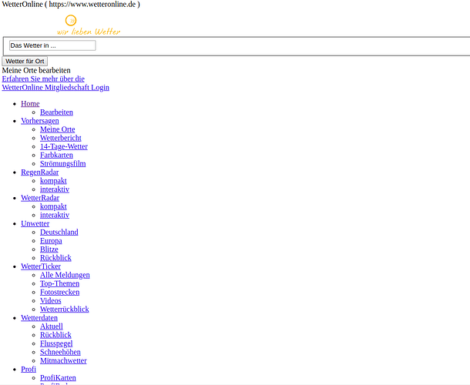
Task: Open the RegenRadar menu item
Action: click(x=39, y=172)
